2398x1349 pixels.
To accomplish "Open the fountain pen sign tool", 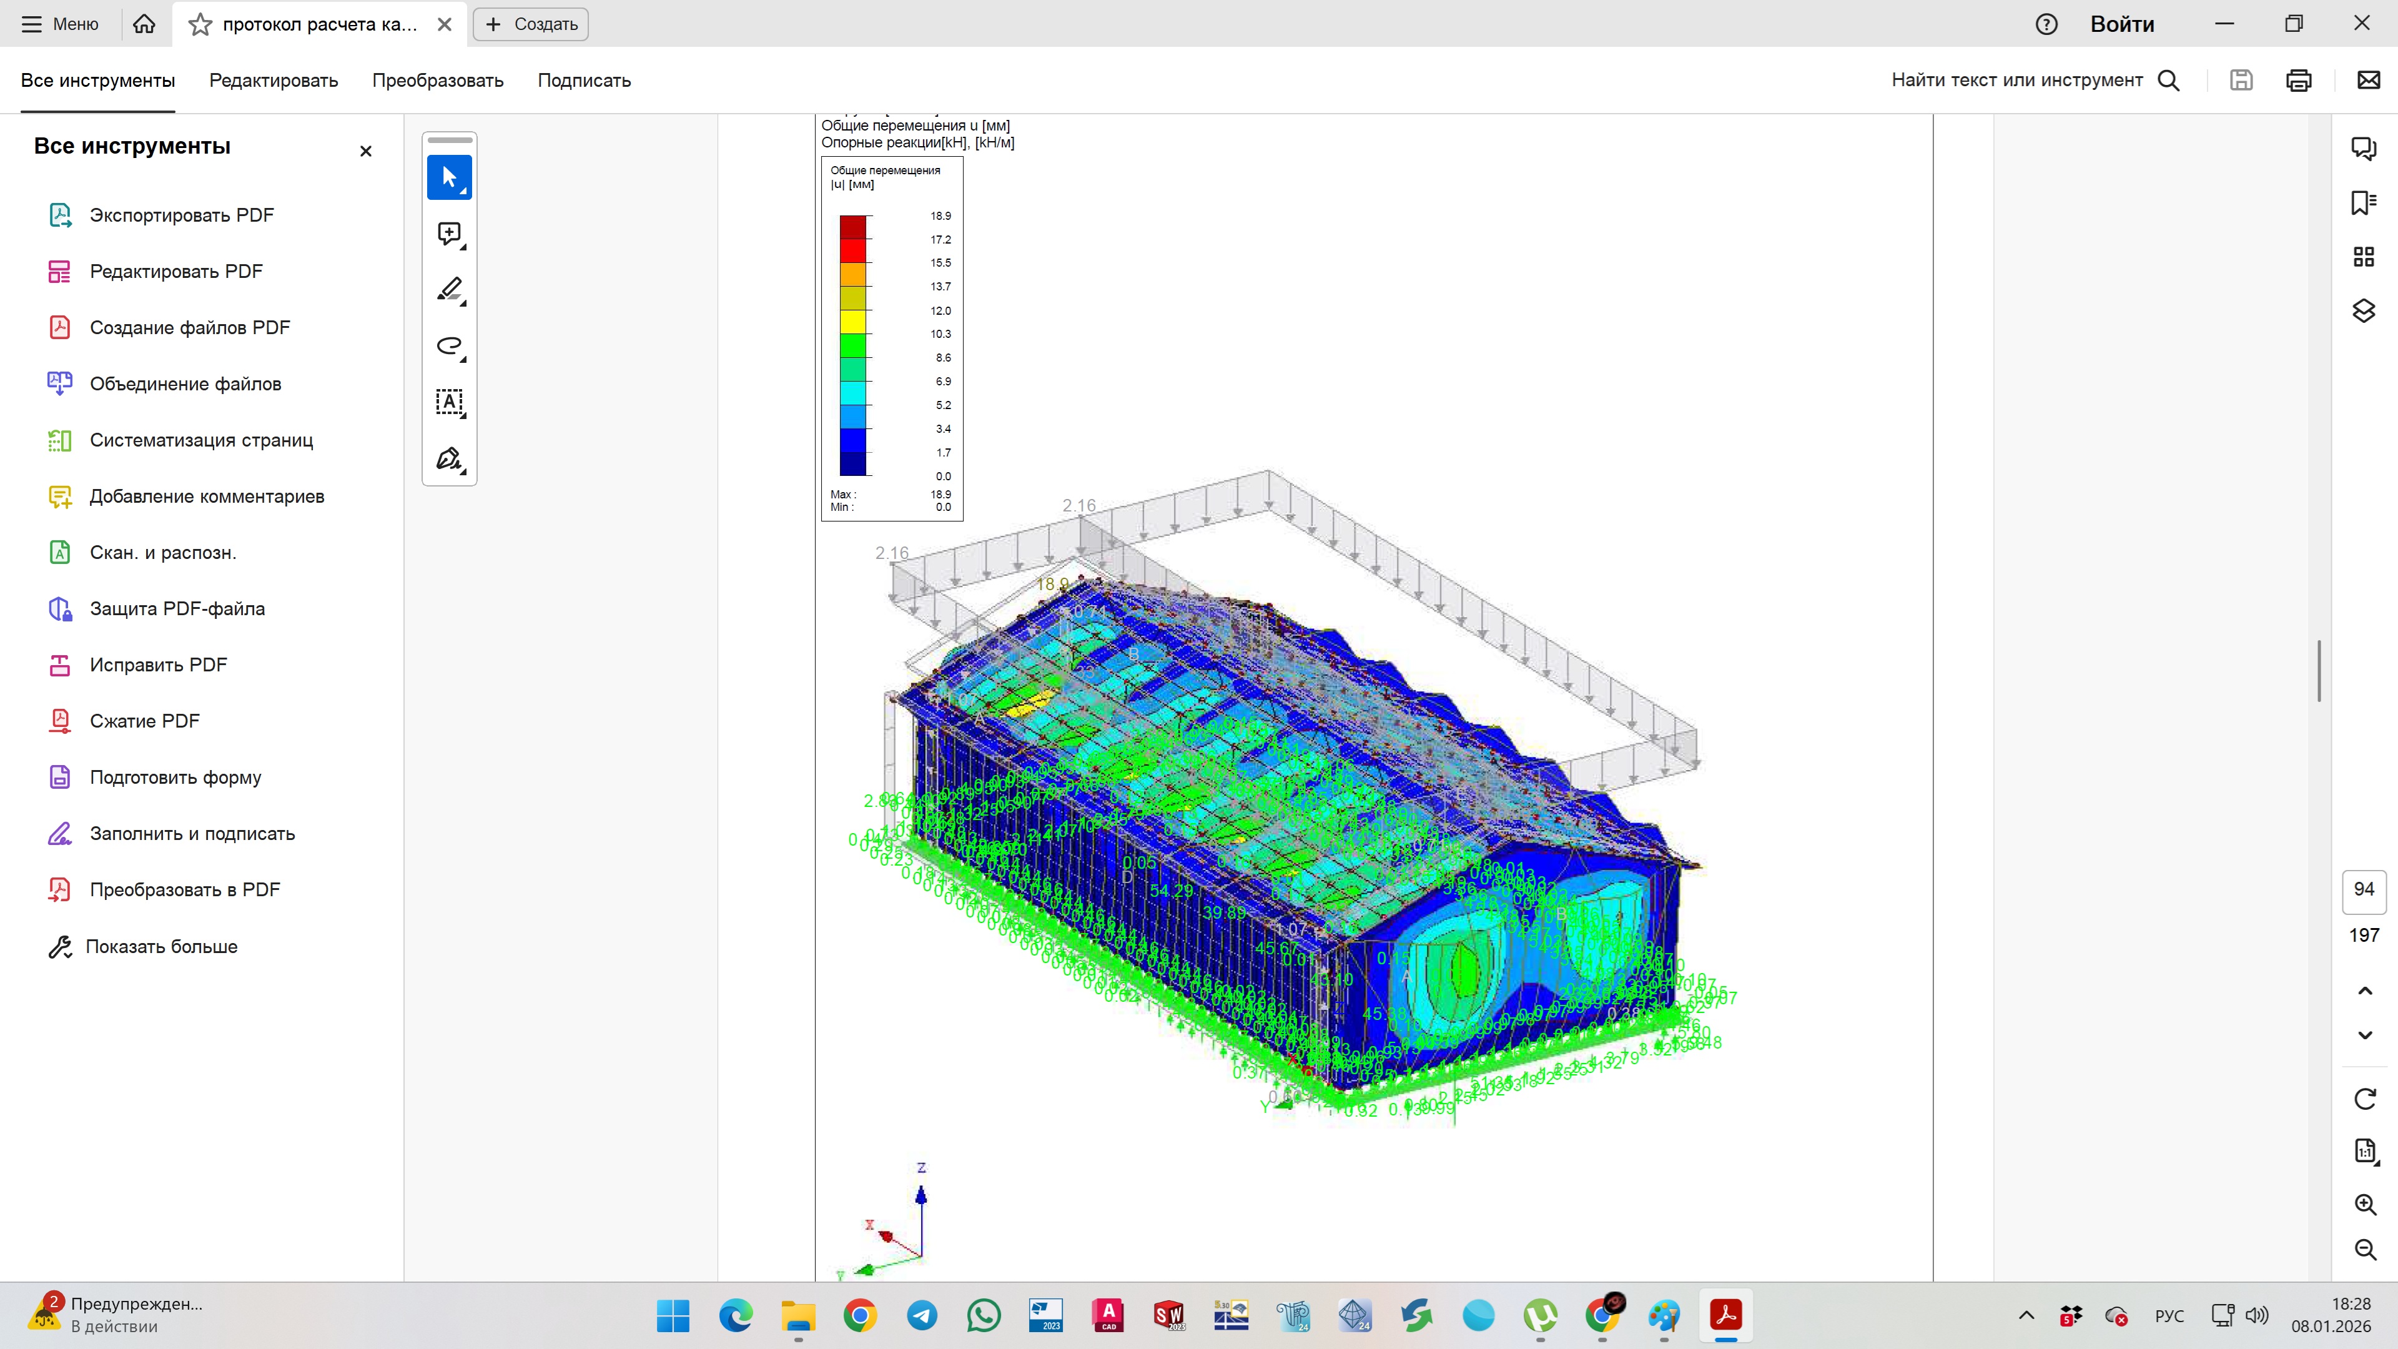I will (449, 459).
